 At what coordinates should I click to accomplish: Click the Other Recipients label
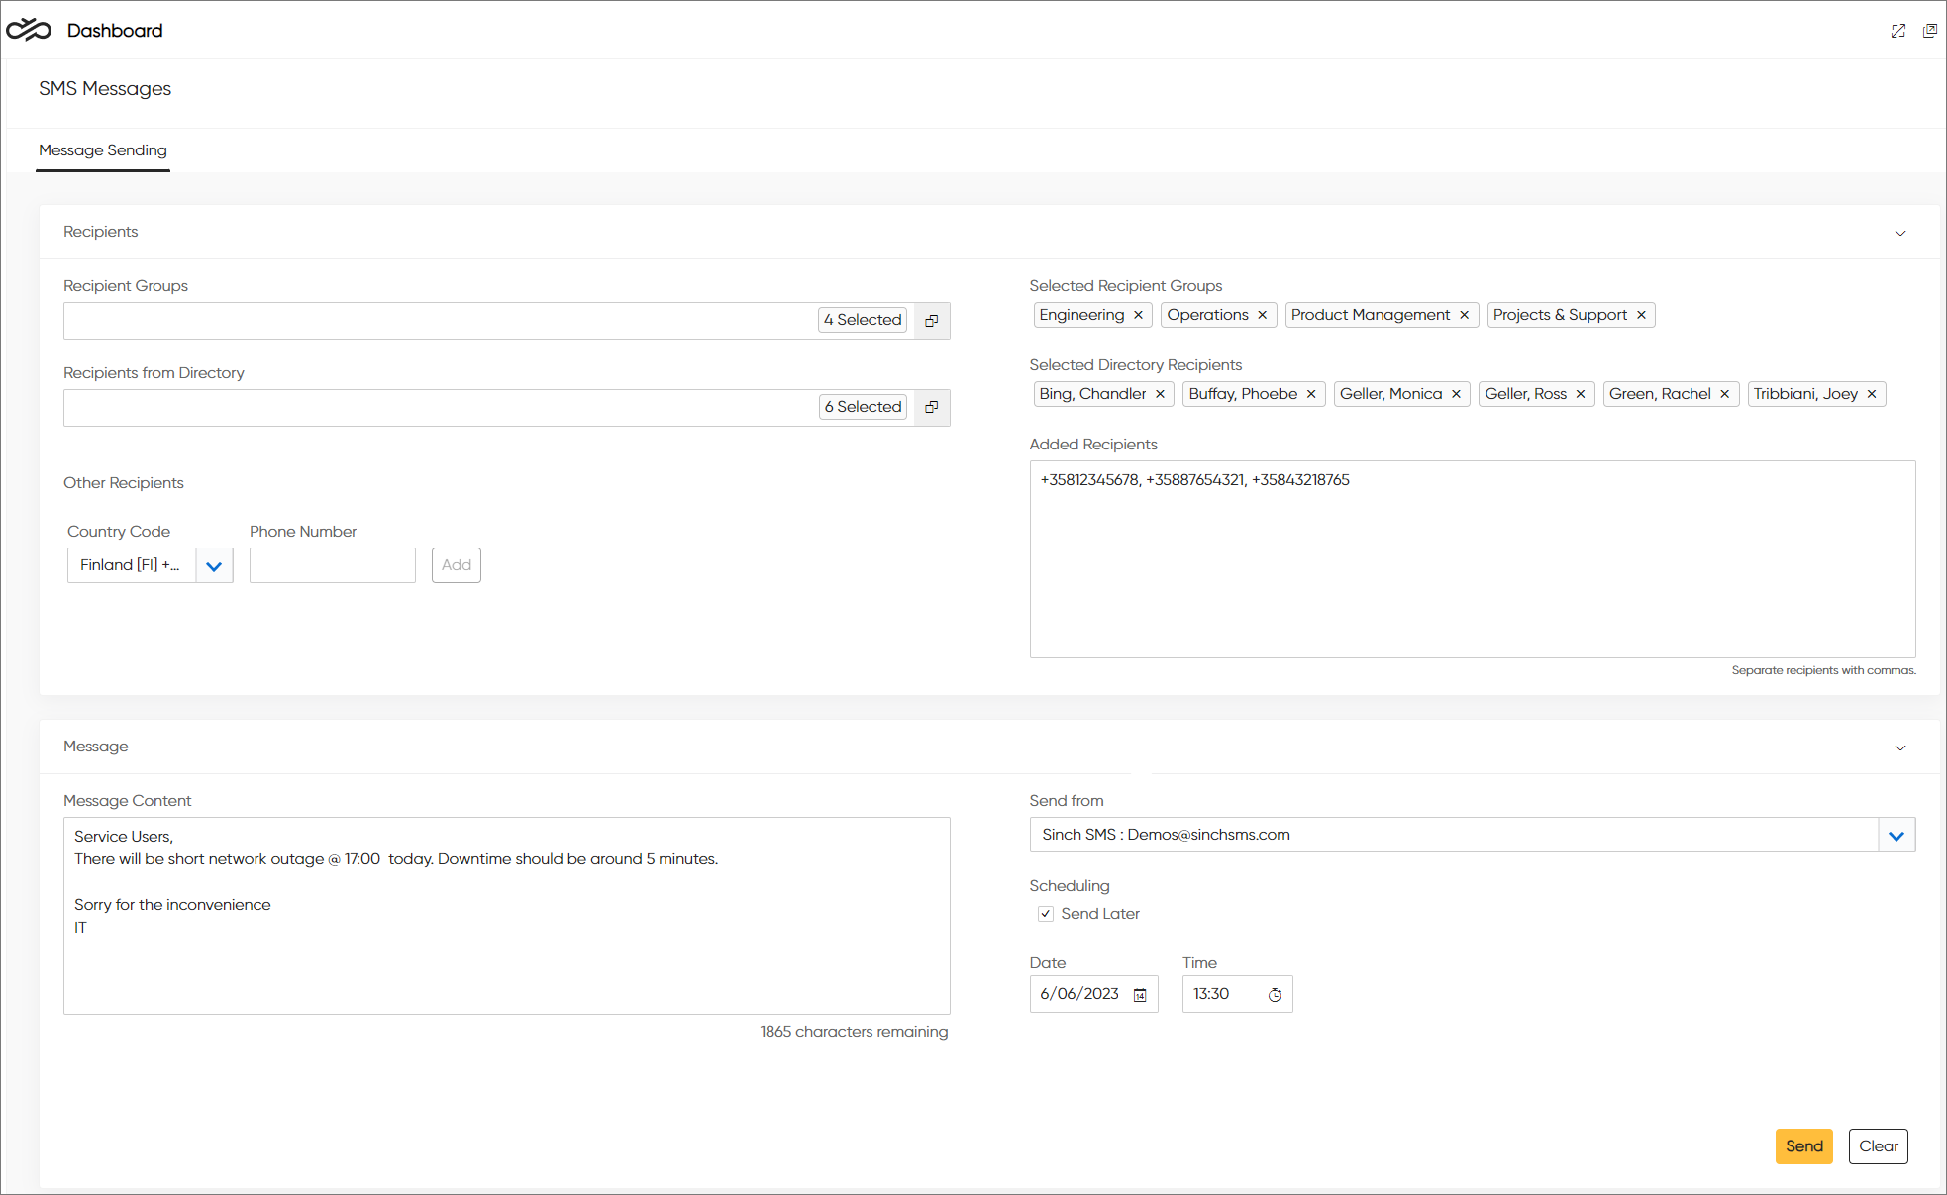pos(124,483)
